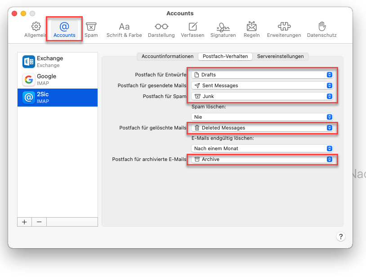Click the red close window button

point(14,13)
